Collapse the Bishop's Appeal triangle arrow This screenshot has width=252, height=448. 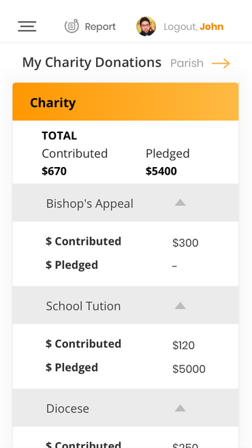pyautogui.click(x=180, y=203)
